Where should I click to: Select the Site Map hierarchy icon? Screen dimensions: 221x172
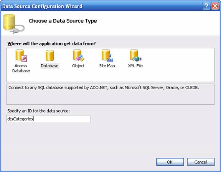tap(107, 55)
